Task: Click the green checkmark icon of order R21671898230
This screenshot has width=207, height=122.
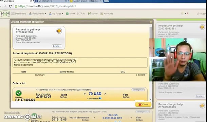Action: click(x=19, y=93)
